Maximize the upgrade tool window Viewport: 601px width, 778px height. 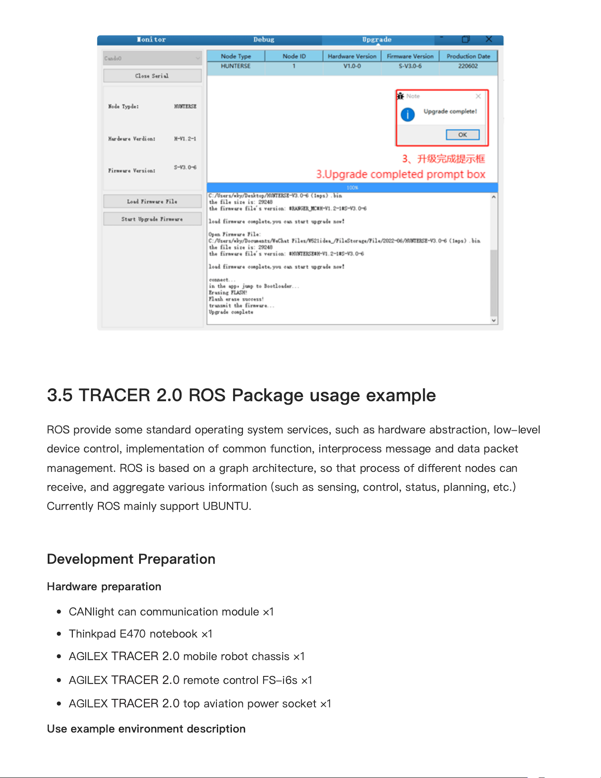[x=465, y=39]
